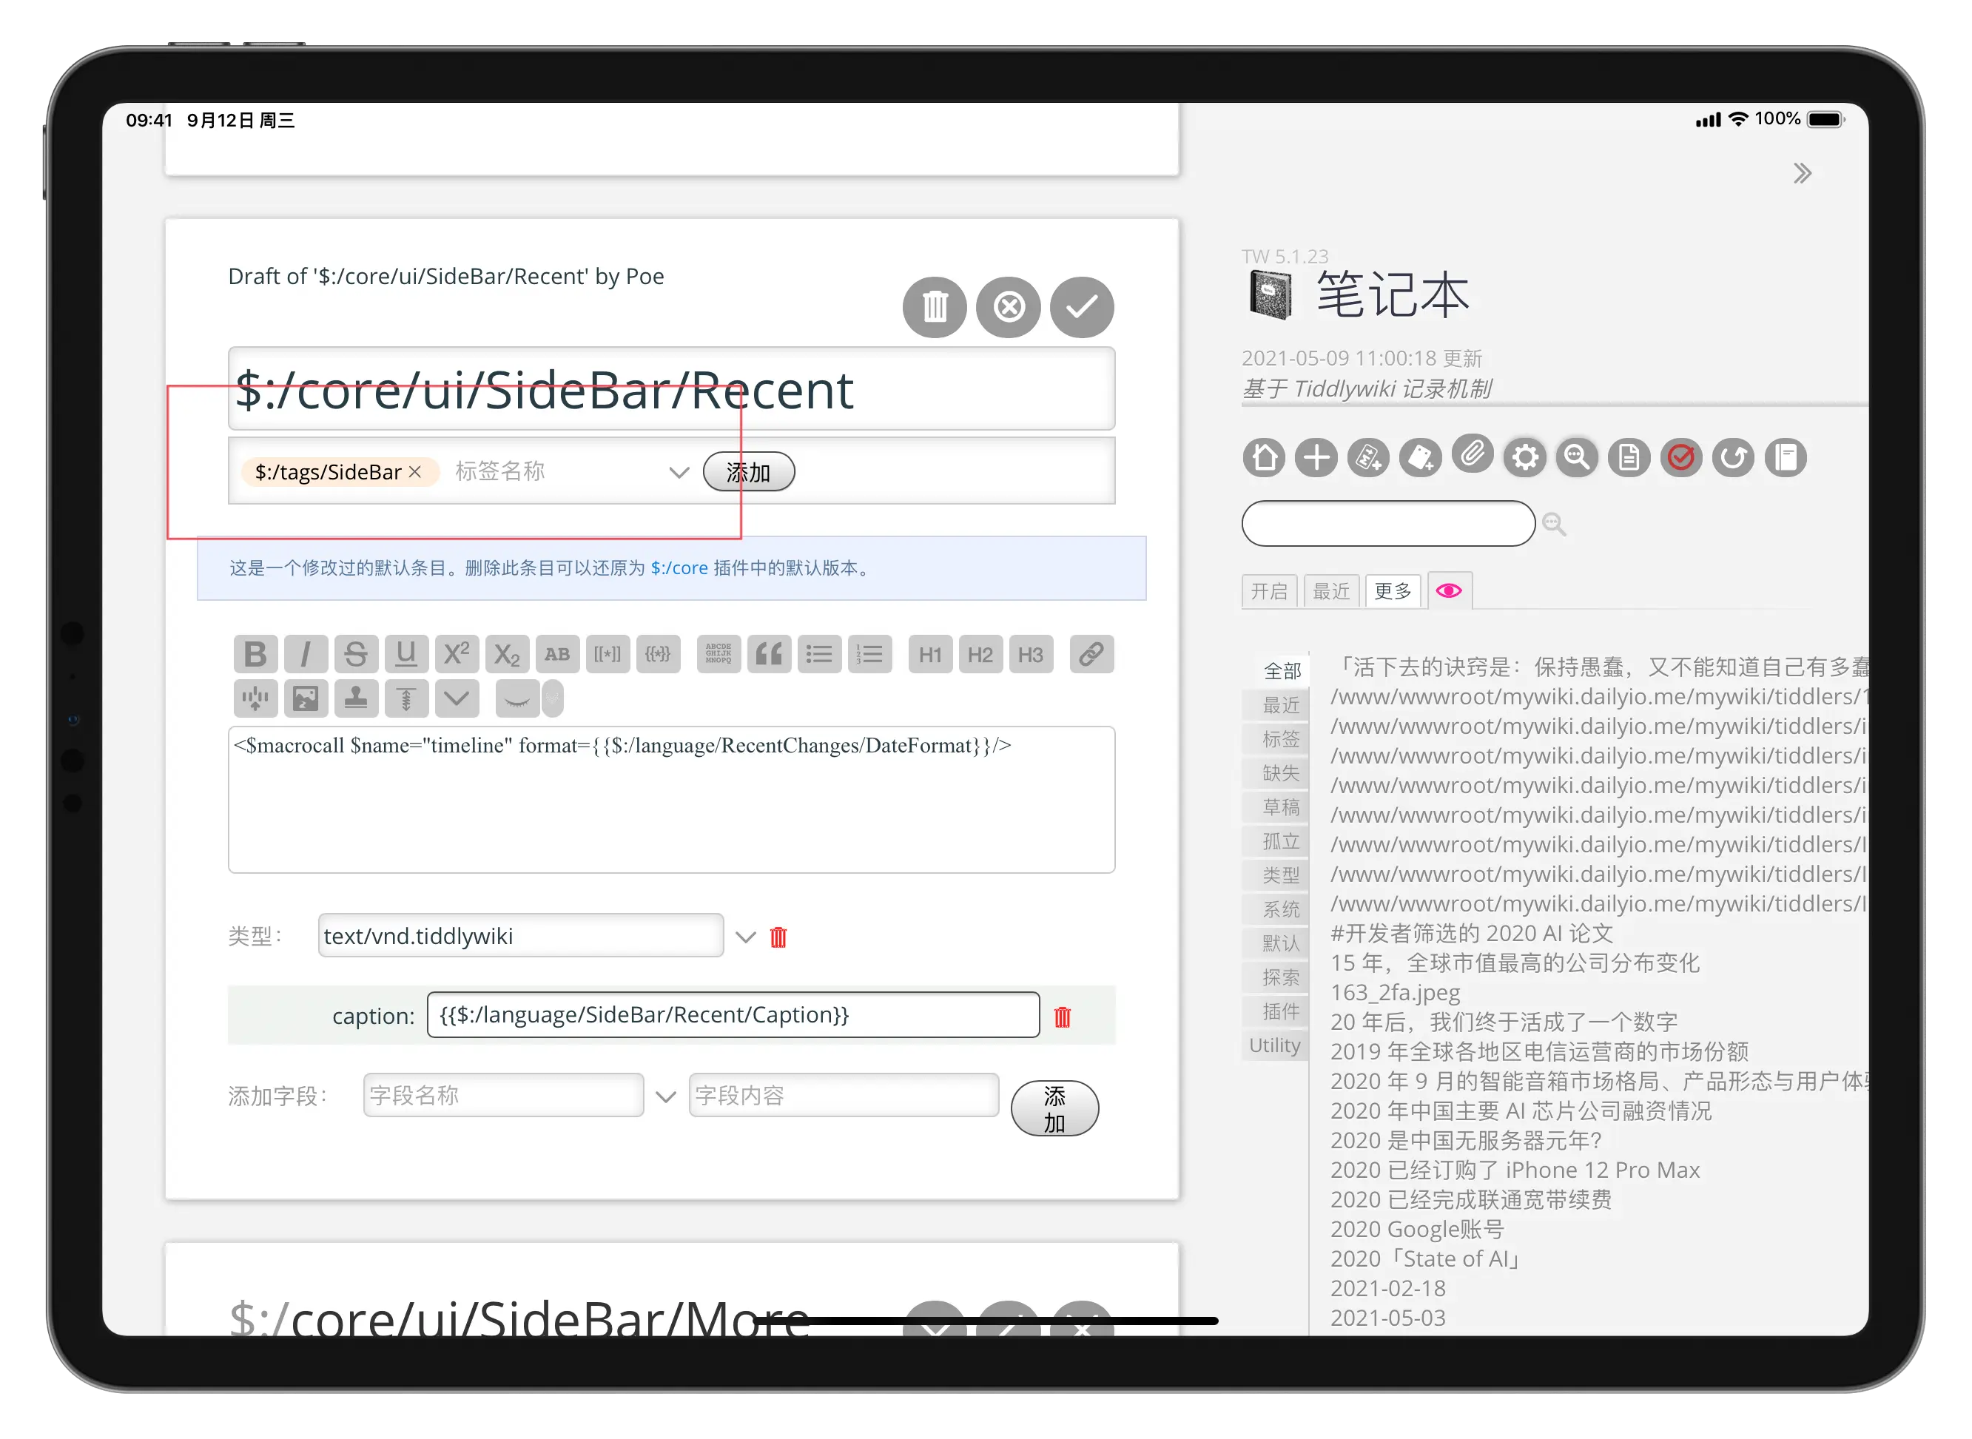Screen dimensions: 1972x1439
Task: Refresh wiki with circular arrow
Action: tap(1733, 457)
